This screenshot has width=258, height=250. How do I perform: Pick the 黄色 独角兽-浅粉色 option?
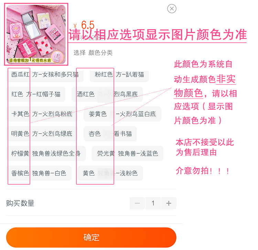click(x=110, y=173)
